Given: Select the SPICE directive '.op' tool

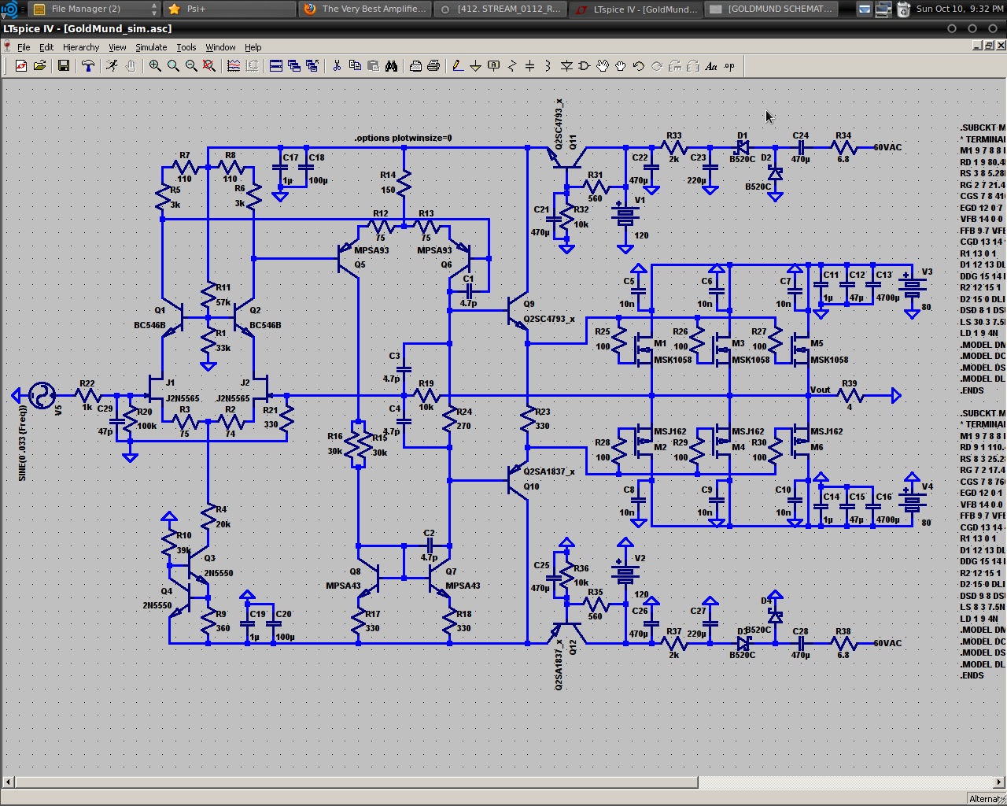Looking at the screenshot, I should [729, 66].
